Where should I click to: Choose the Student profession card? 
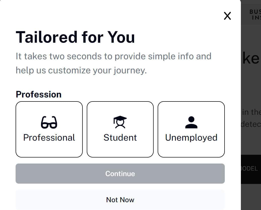pyautogui.click(x=120, y=129)
